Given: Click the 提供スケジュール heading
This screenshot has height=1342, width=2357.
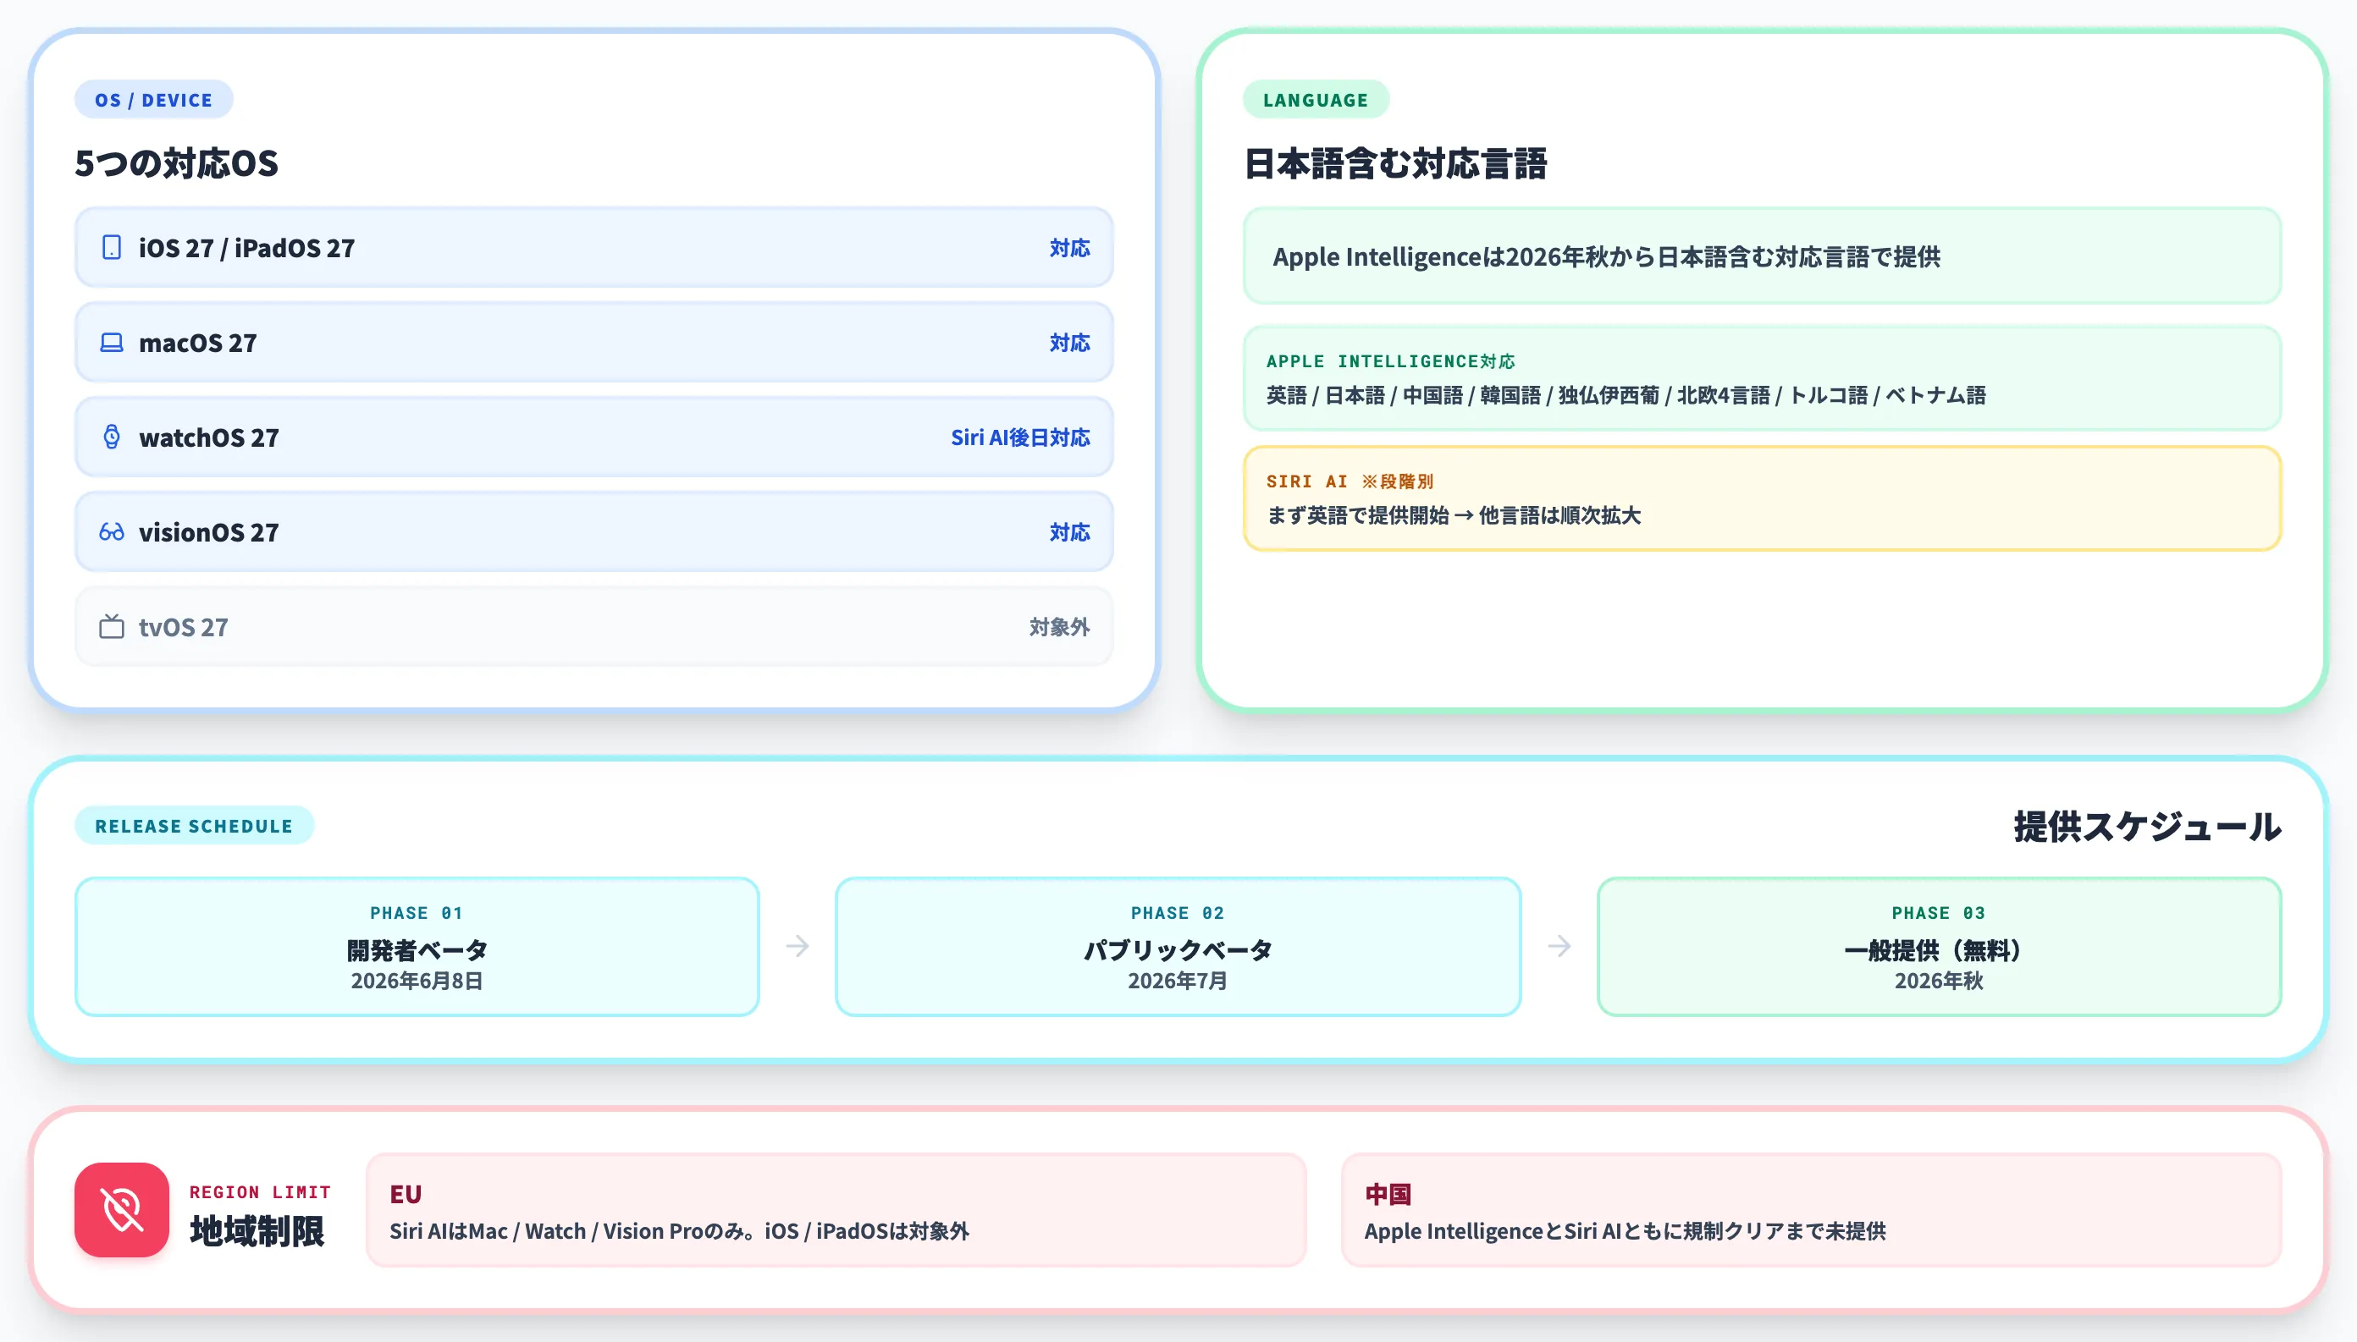Looking at the screenshot, I should (2148, 826).
